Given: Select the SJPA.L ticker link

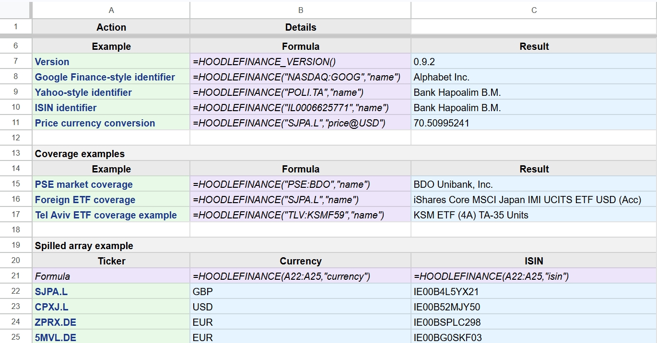Looking at the screenshot, I should click(x=49, y=291).
